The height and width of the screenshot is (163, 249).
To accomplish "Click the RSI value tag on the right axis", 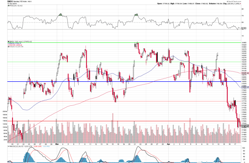I will (x=244, y=28).
